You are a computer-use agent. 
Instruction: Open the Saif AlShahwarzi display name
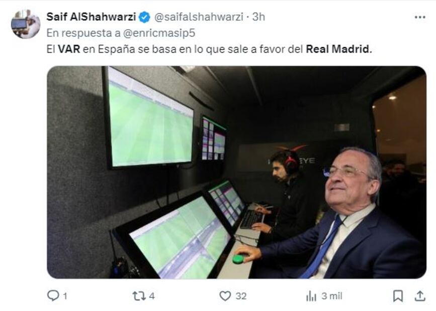tap(91, 17)
